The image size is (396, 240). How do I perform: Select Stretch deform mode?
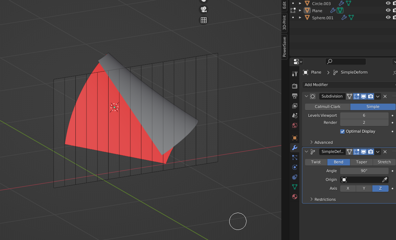click(384, 162)
